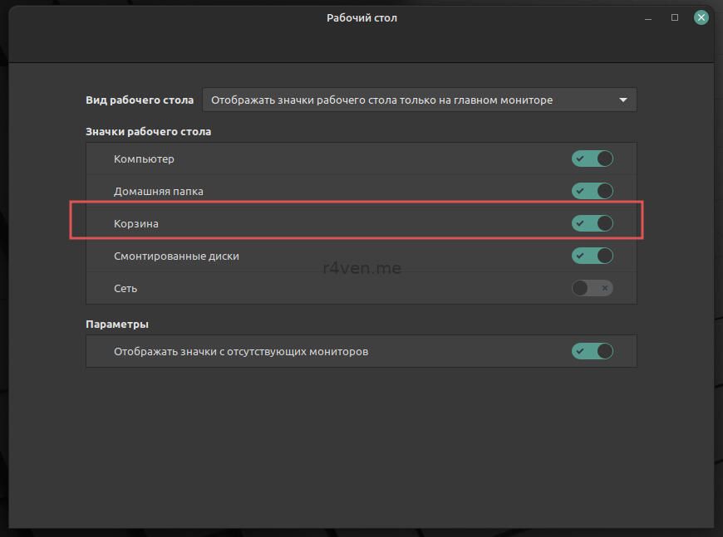Toggle the Компьютер desktop icon switch

(x=592, y=159)
